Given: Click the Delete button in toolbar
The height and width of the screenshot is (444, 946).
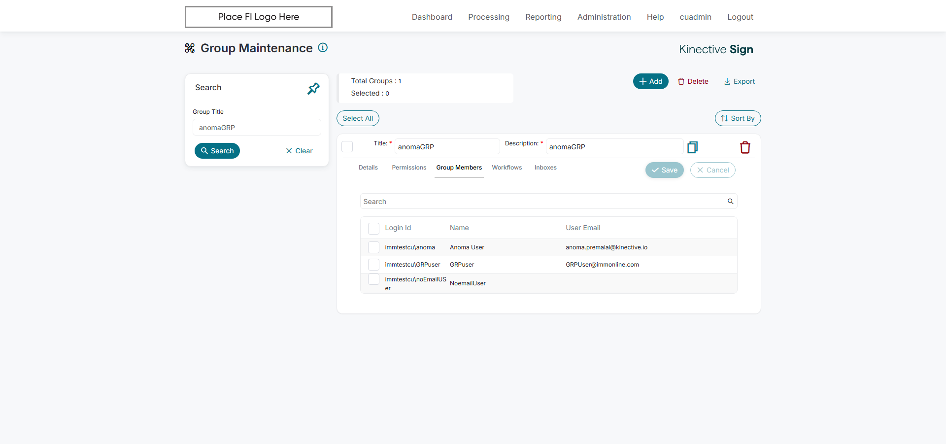Looking at the screenshot, I should coord(693,81).
